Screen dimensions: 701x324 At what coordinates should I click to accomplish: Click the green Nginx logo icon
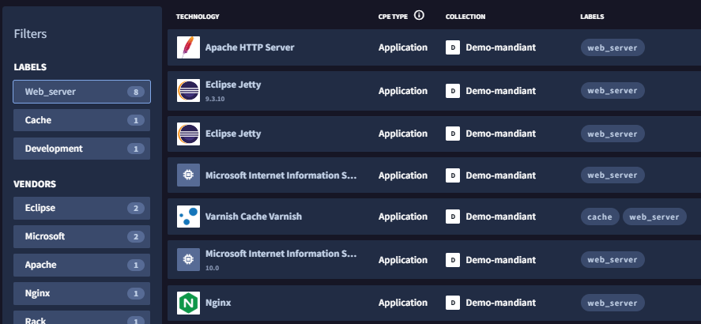188,303
